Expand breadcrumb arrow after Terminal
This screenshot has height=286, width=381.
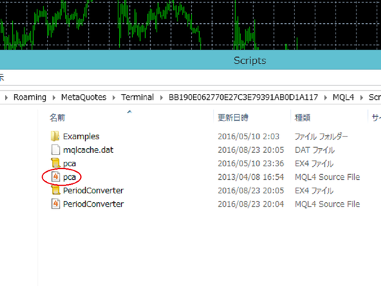162,97
